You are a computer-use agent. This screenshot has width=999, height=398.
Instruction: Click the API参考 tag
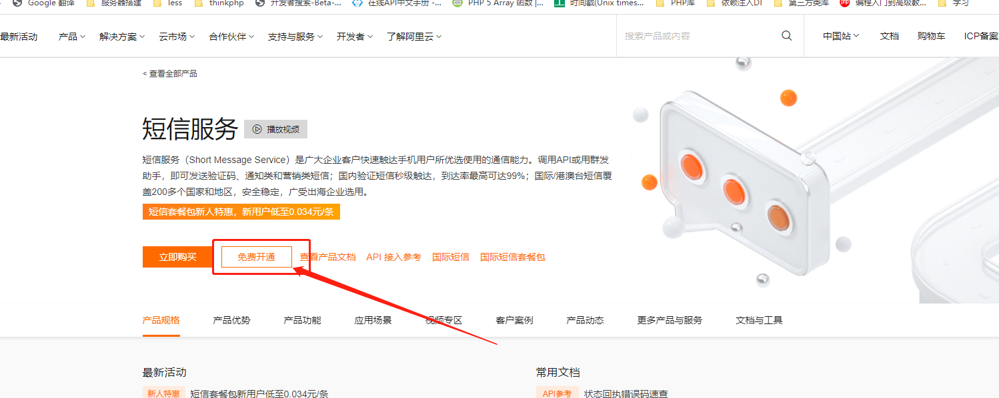[x=557, y=393]
